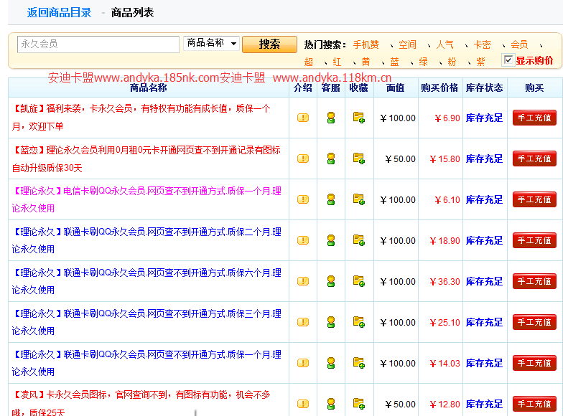Viewport: 568px width, 416px height.
Task: Toggle the 显示购价 checkbox
Action: [x=508, y=60]
